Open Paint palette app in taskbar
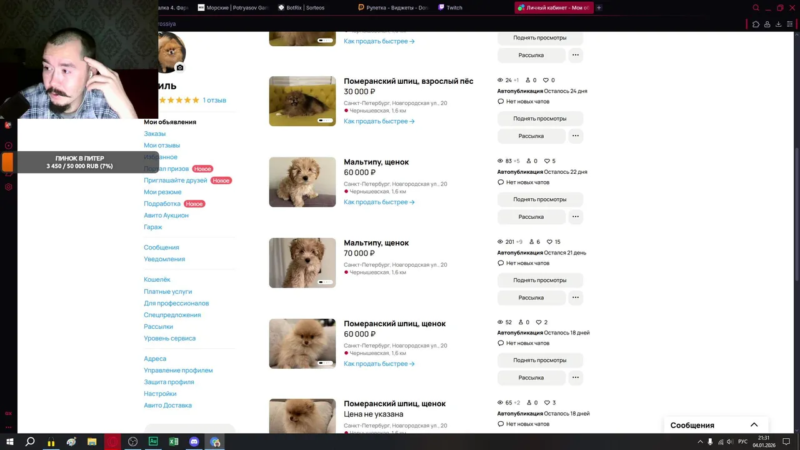This screenshot has height=450, width=800. coord(71,442)
